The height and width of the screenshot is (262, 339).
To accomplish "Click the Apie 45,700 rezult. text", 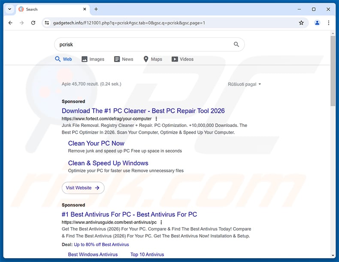I will tap(91, 84).
